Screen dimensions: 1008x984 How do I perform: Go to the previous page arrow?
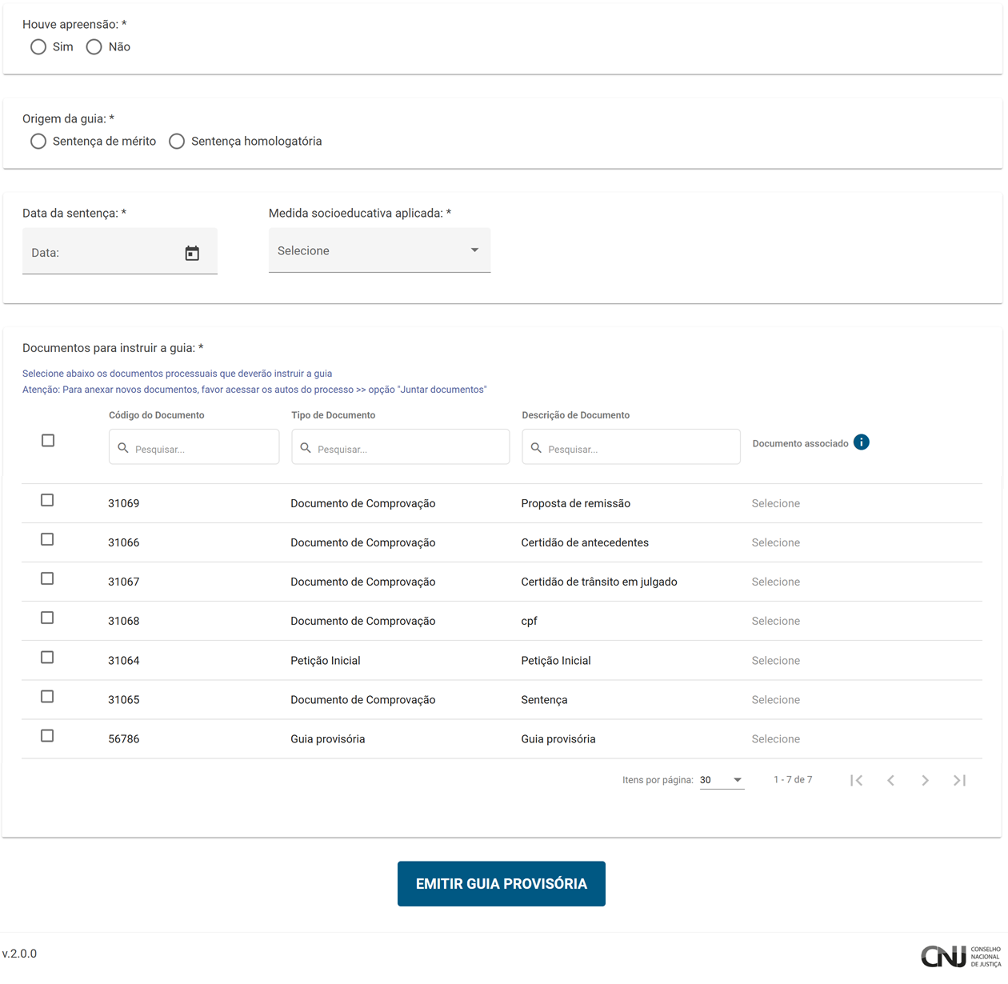tap(891, 780)
